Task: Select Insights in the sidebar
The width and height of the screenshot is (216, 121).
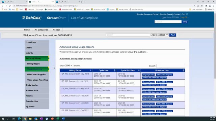Action: pyautogui.click(x=37, y=53)
